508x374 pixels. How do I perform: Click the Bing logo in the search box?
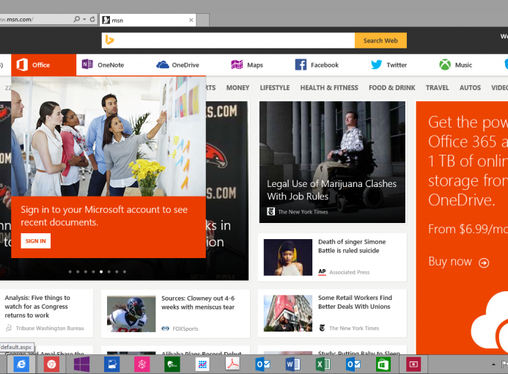(x=109, y=40)
